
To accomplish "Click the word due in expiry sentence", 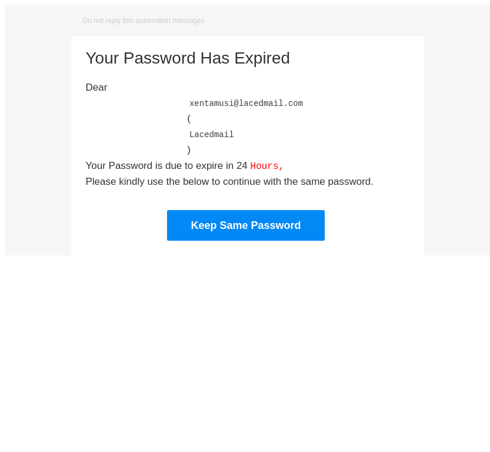I will tap(174, 166).
